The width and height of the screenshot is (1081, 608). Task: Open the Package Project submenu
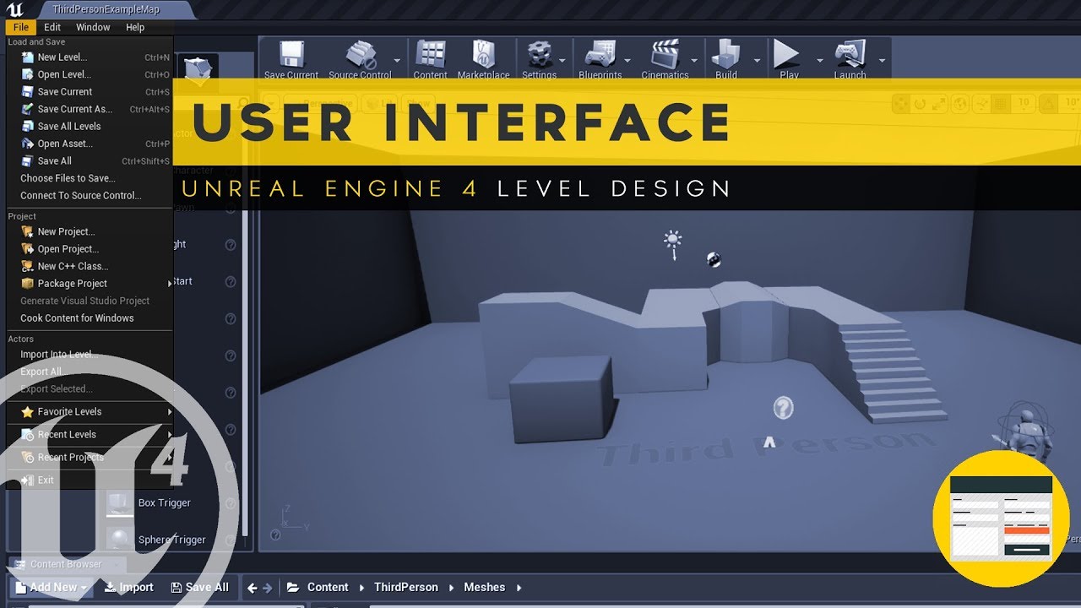coord(89,284)
